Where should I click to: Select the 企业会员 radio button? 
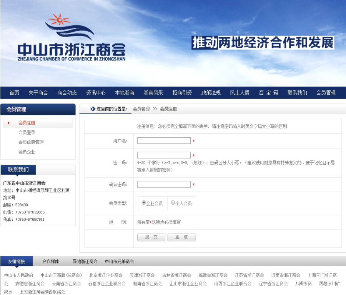click(x=144, y=202)
